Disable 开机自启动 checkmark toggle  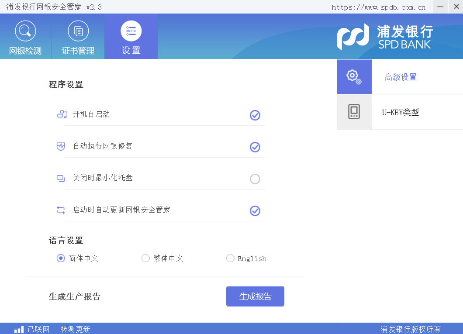tap(255, 115)
